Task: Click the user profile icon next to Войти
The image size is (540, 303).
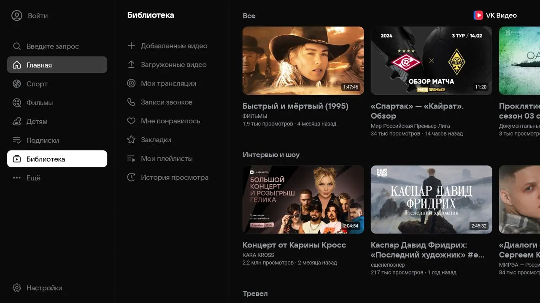Action: (x=16, y=16)
